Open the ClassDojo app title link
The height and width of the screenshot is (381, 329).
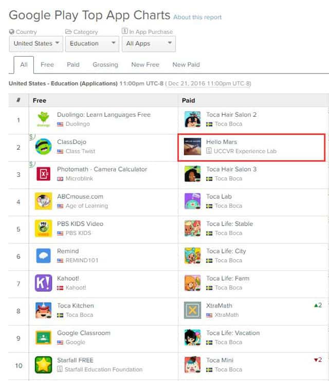pyautogui.click(x=71, y=142)
